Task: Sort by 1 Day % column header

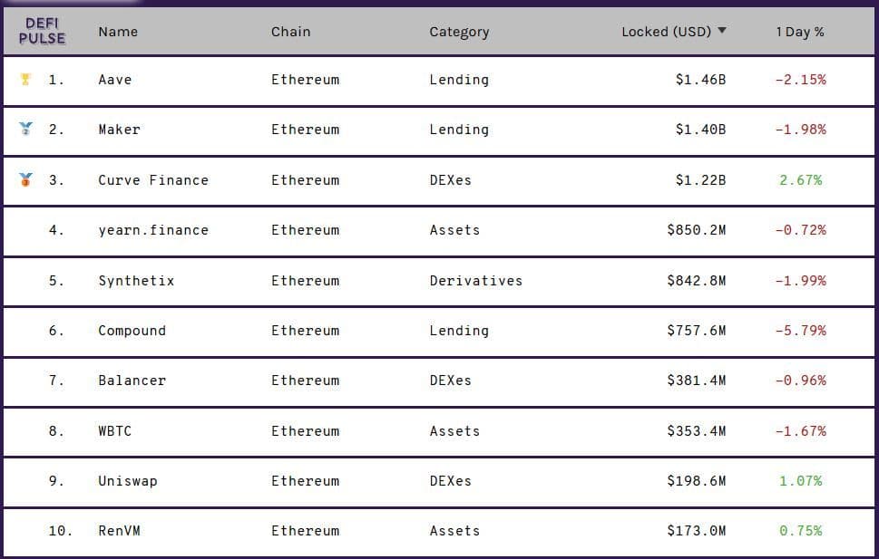Action: tap(799, 32)
